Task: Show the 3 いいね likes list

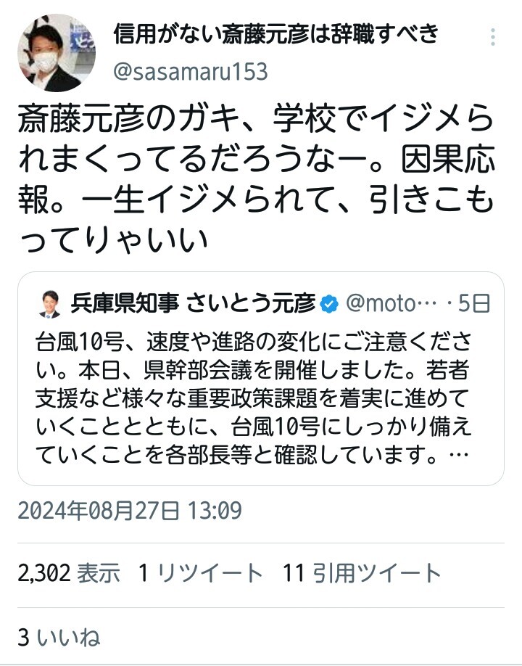Action: (x=58, y=637)
